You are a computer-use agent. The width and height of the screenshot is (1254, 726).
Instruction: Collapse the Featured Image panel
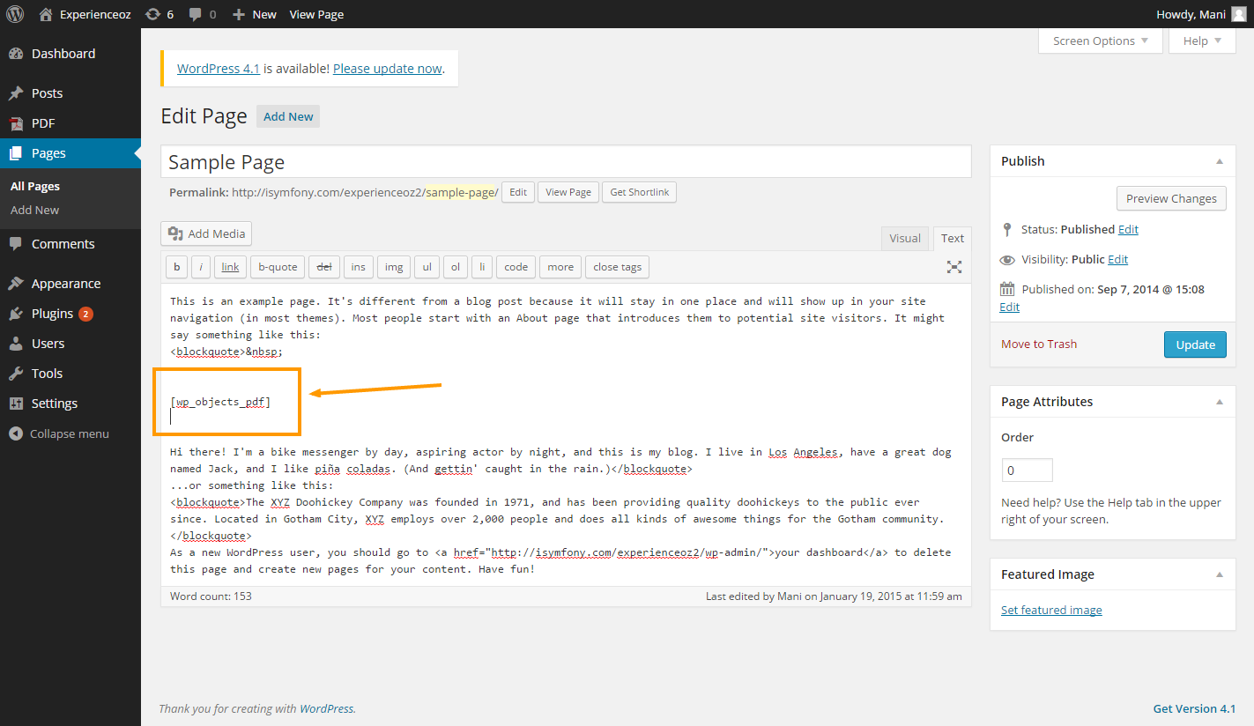[1220, 574]
